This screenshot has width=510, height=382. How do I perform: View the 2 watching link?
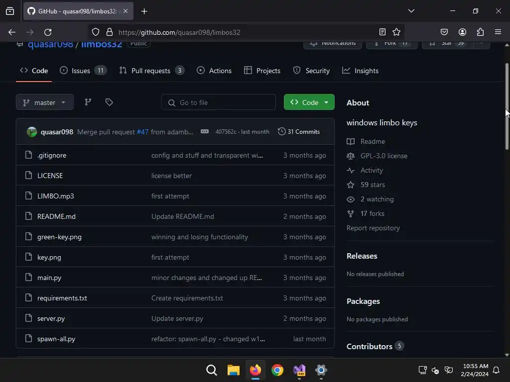pyautogui.click(x=377, y=199)
